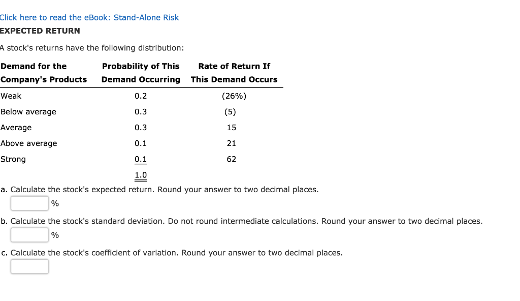
Task: Select the Probability of This Demand Occurring header
Action: (x=141, y=73)
